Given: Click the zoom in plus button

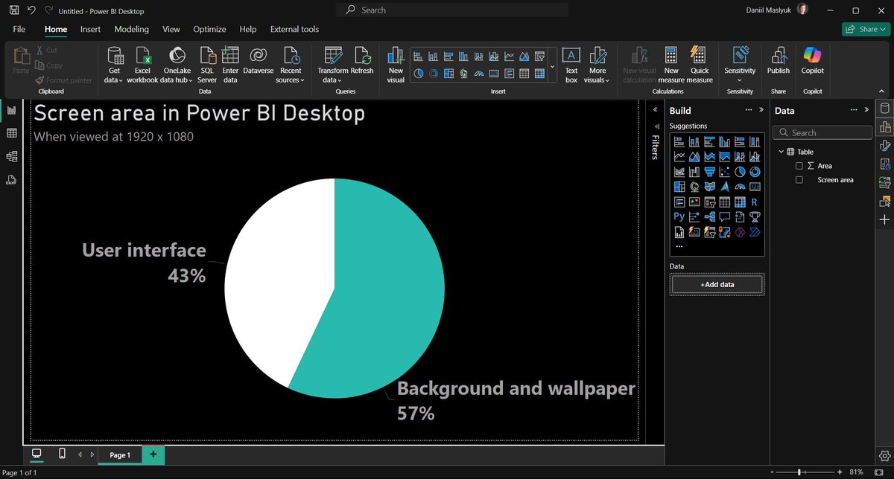Looking at the screenshot, I should click(840, 472).
